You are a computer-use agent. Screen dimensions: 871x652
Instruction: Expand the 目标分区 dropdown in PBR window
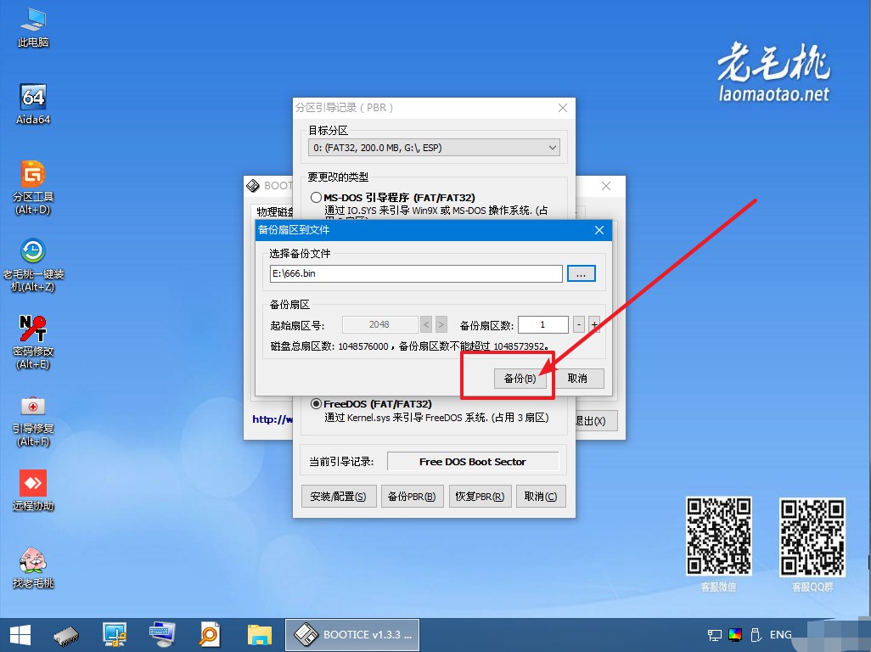tap(434, 148)
